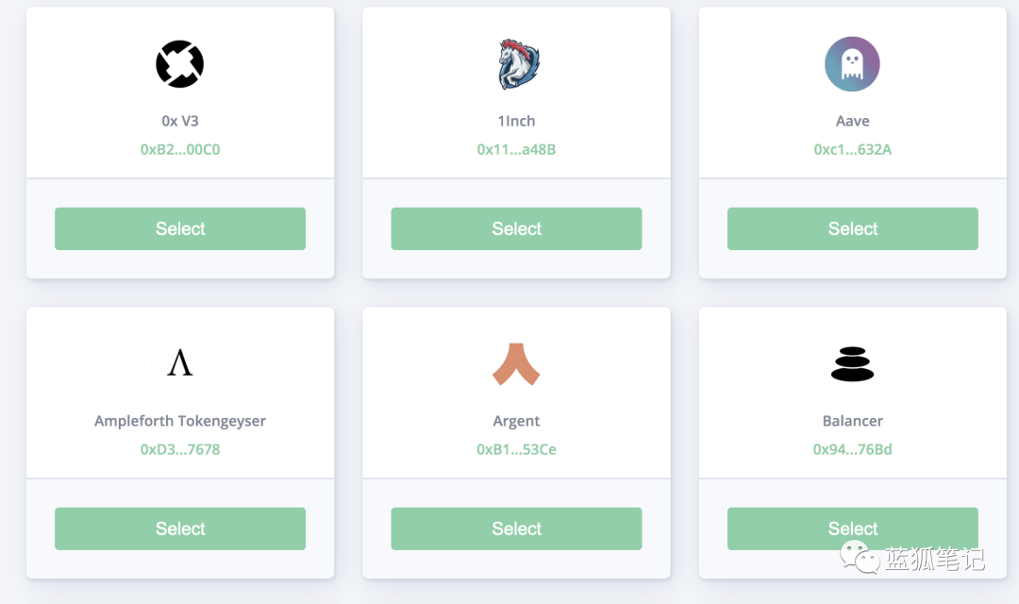This screenshot has height=604, width=1019.
Task: Select the Argent protocol
Action: 516,528
